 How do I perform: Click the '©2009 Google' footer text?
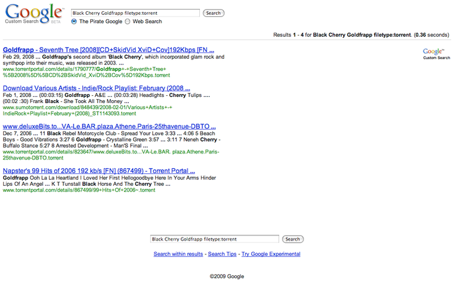(226, 276)
